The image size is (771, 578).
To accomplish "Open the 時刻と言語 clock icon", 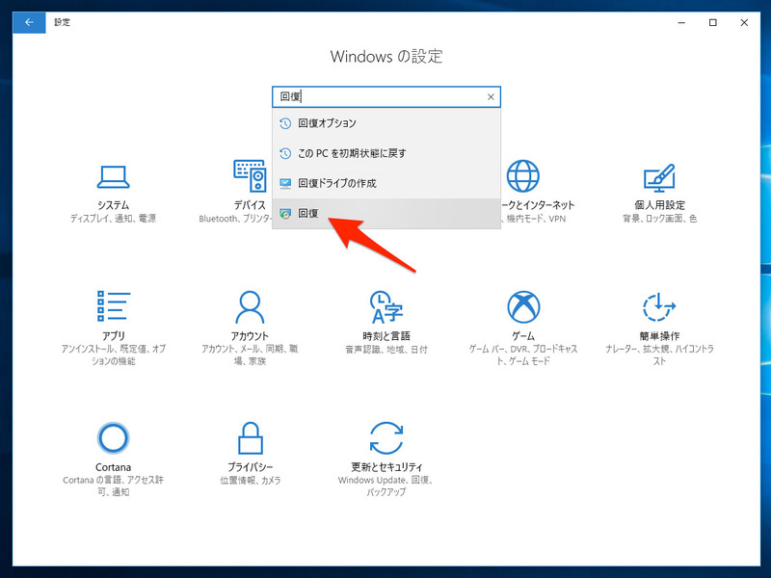I will point(386,307).
